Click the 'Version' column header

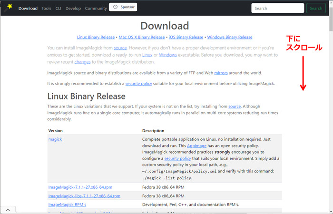56,131
